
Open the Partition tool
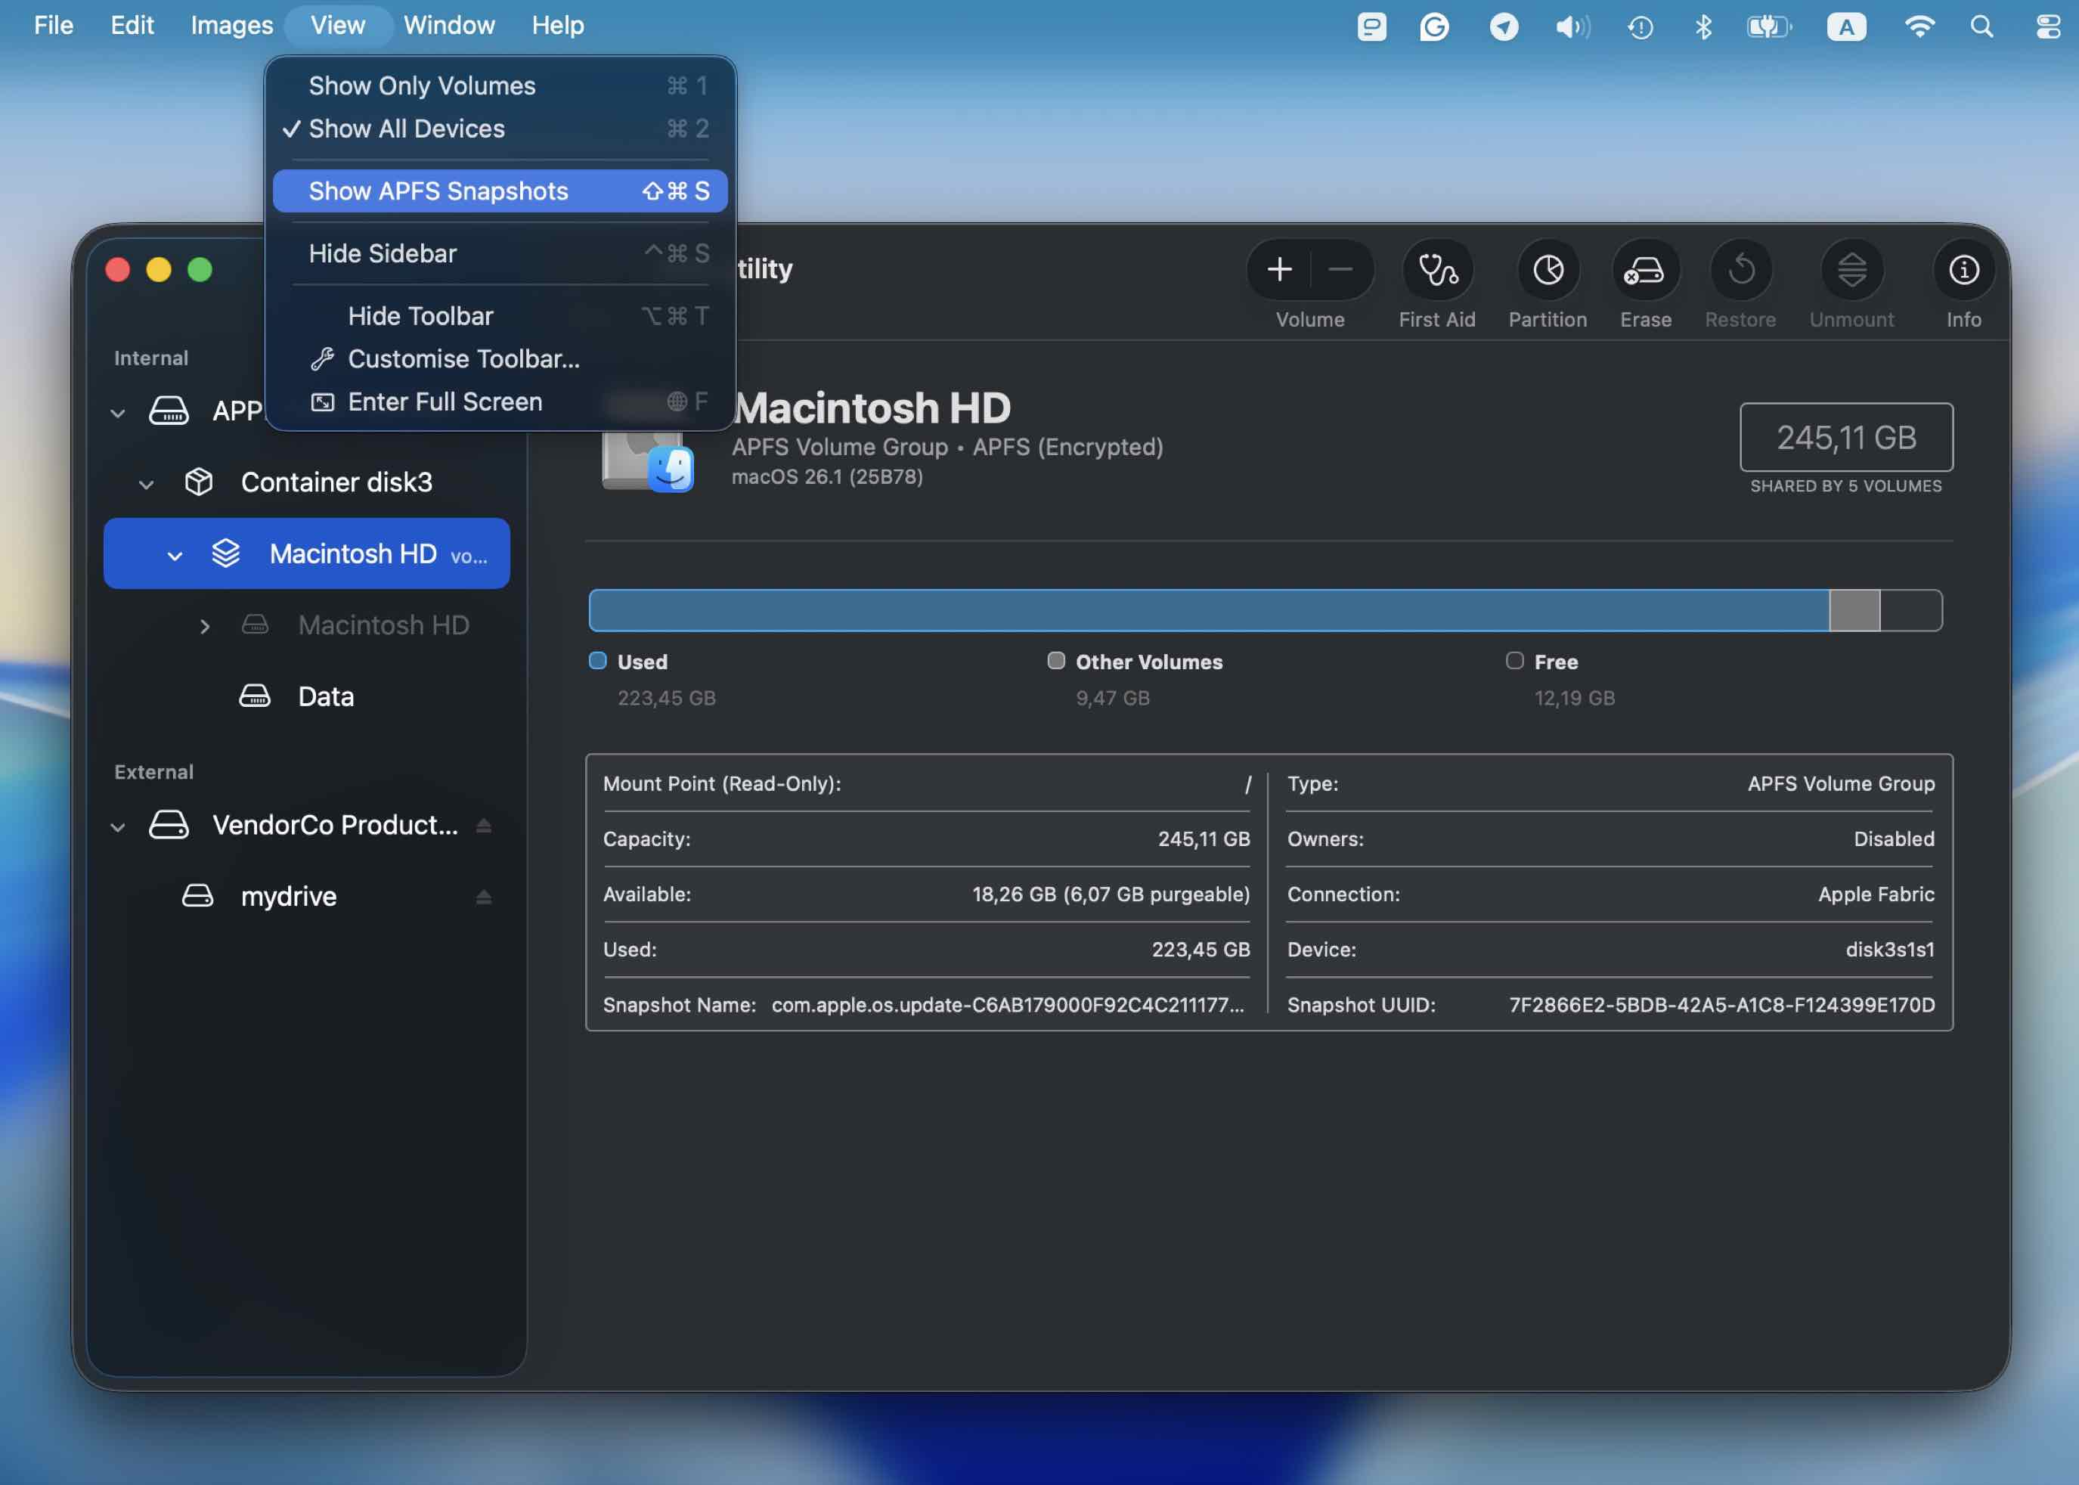[1547, 279]
